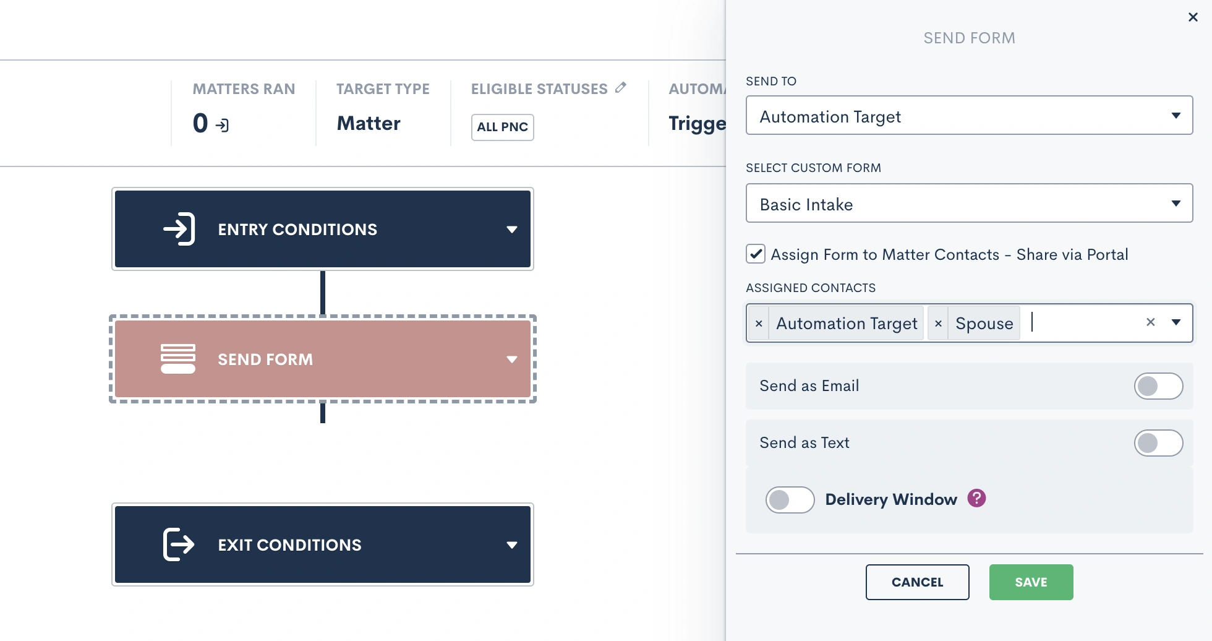1212x641 pixels.
Task: Edit eligible statuses with the pencil icon
Action: pyautogui.click(x=621, y=88)
